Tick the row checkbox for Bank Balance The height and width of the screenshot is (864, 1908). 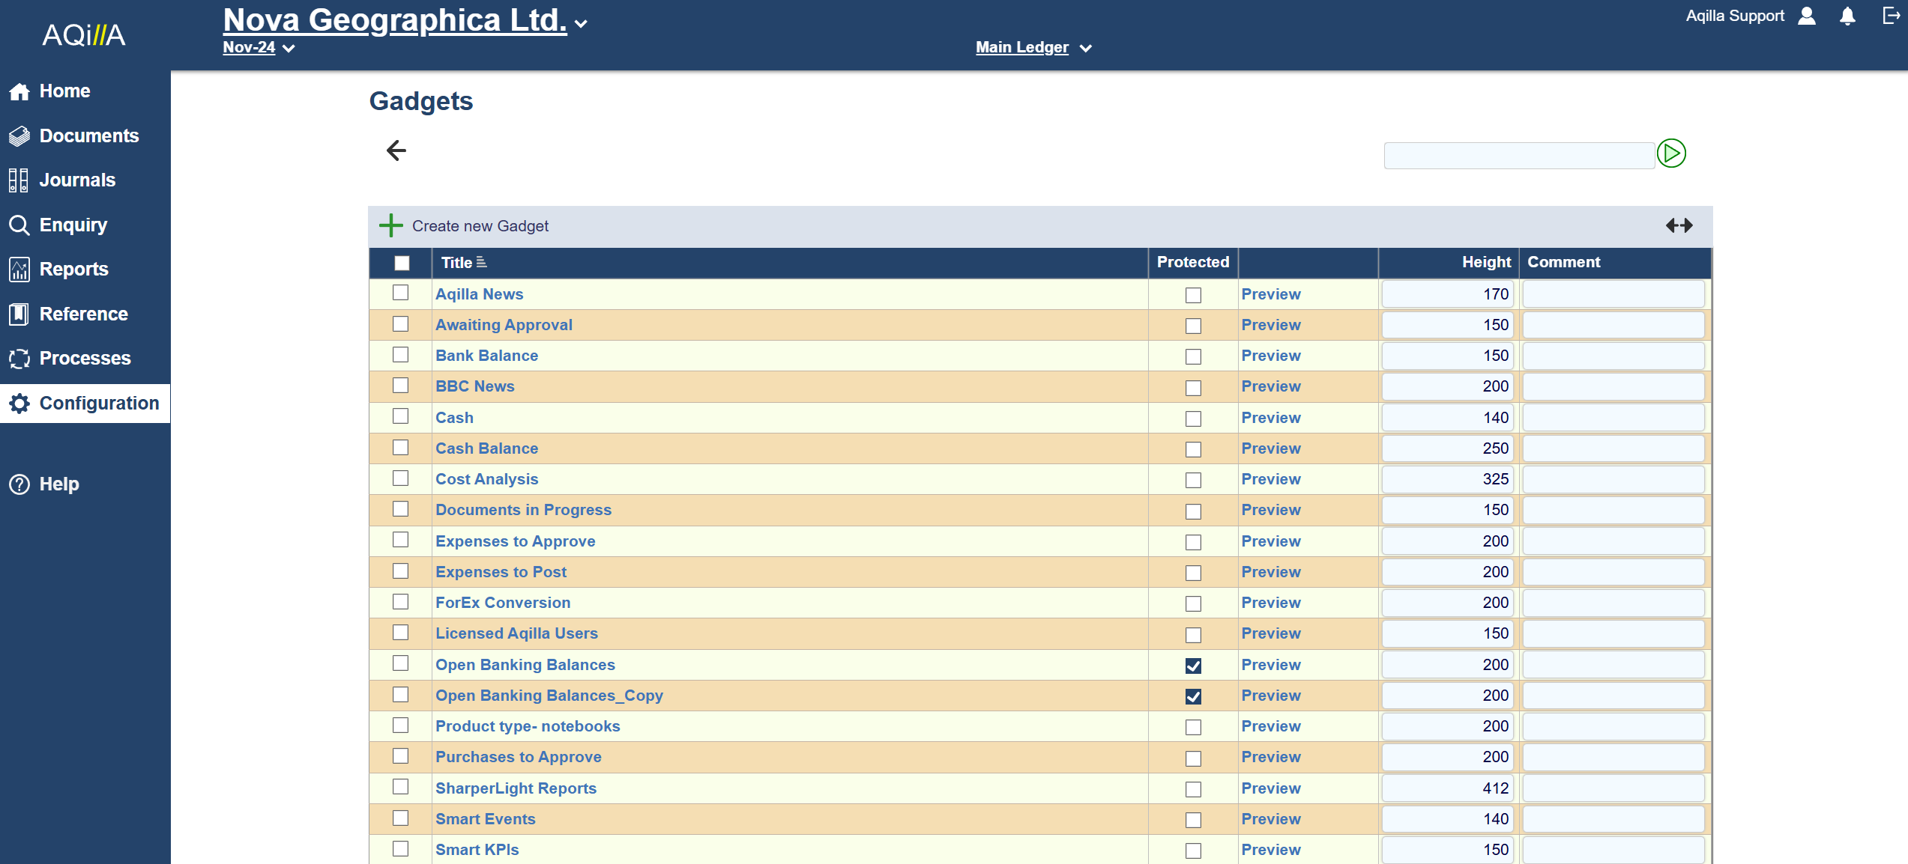click(x=401, y=355)
